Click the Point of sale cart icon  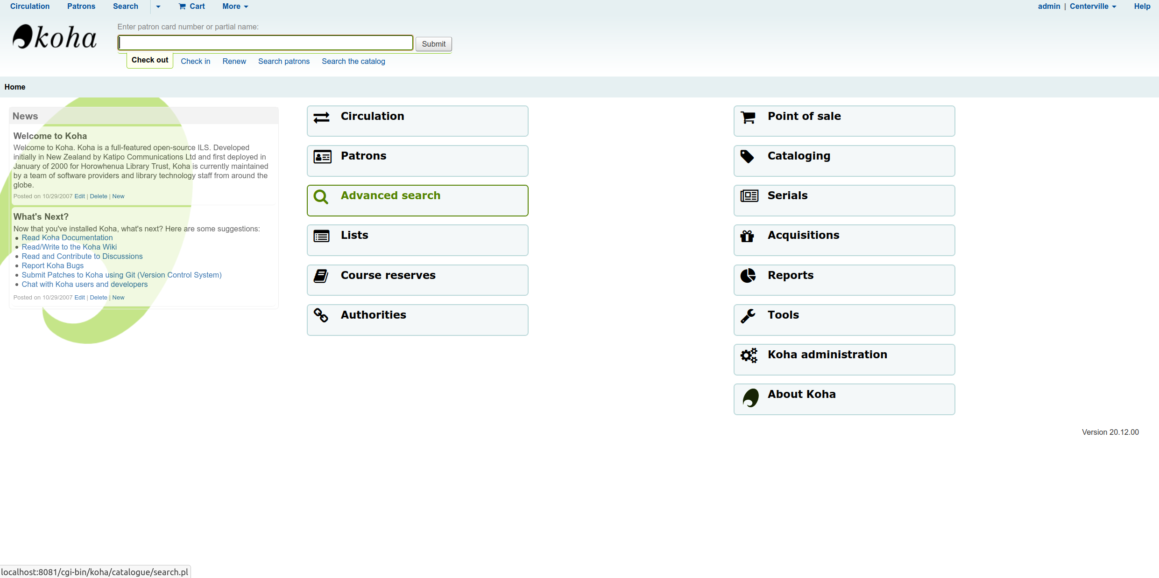748,118
